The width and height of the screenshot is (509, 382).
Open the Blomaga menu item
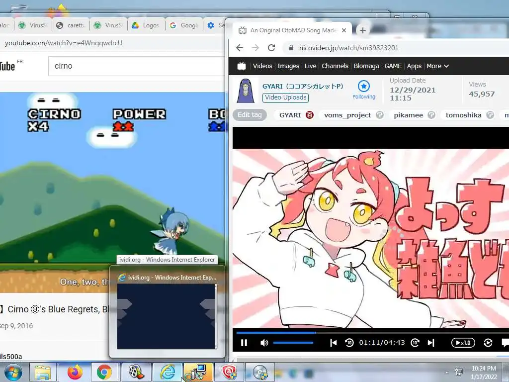click(366, 66)
